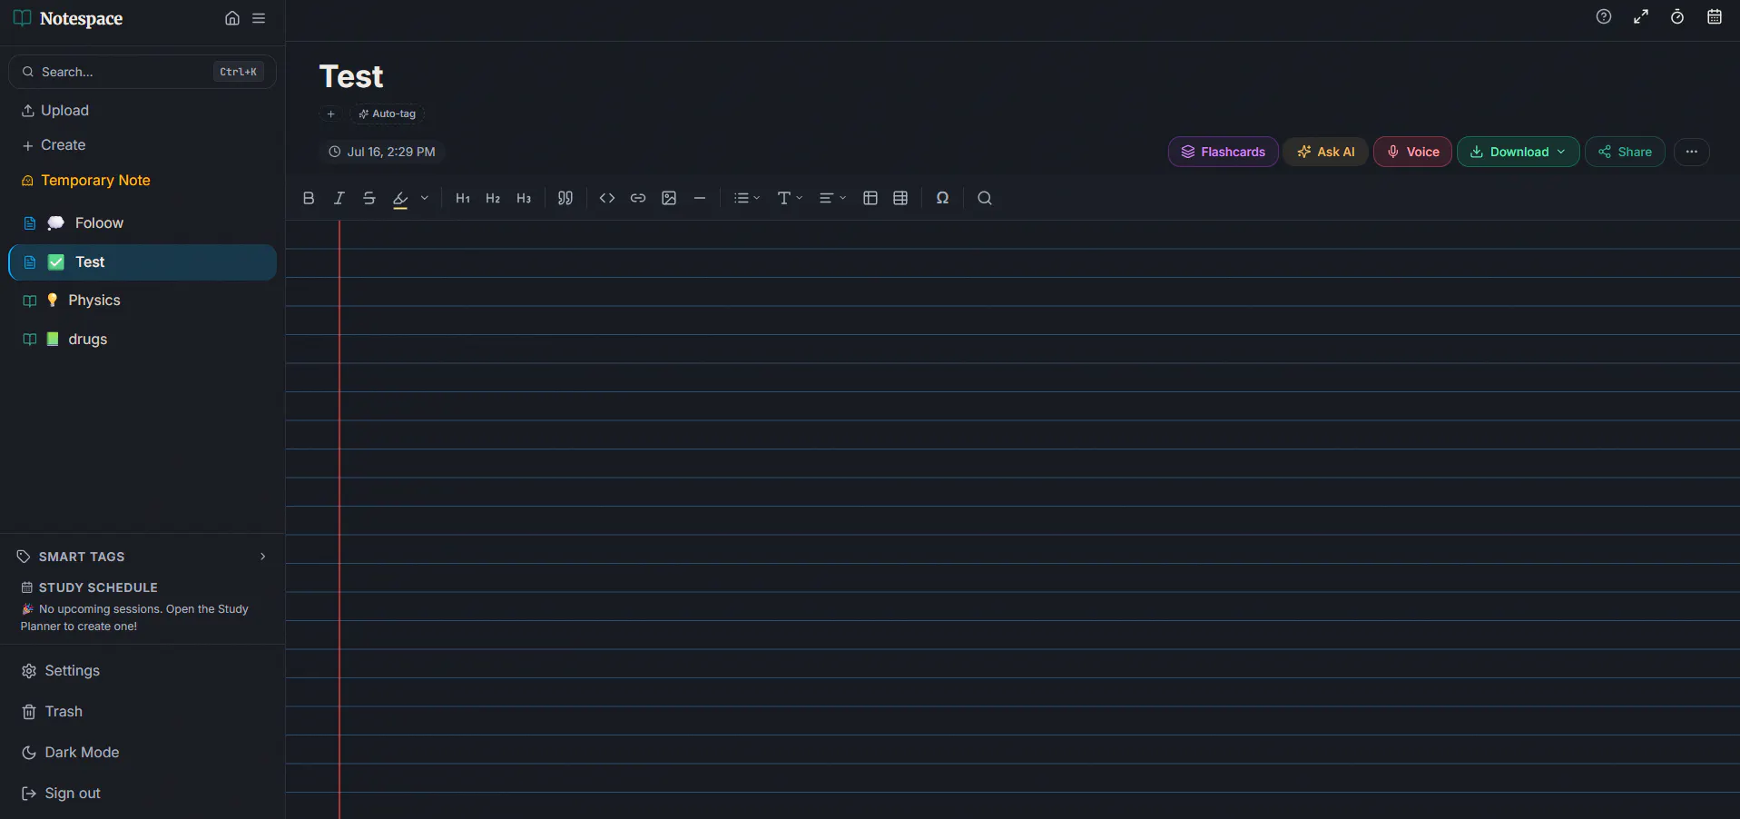1740x819 pixels.
Task: Click Create in sidebar
Action: [x=54, y=145]
